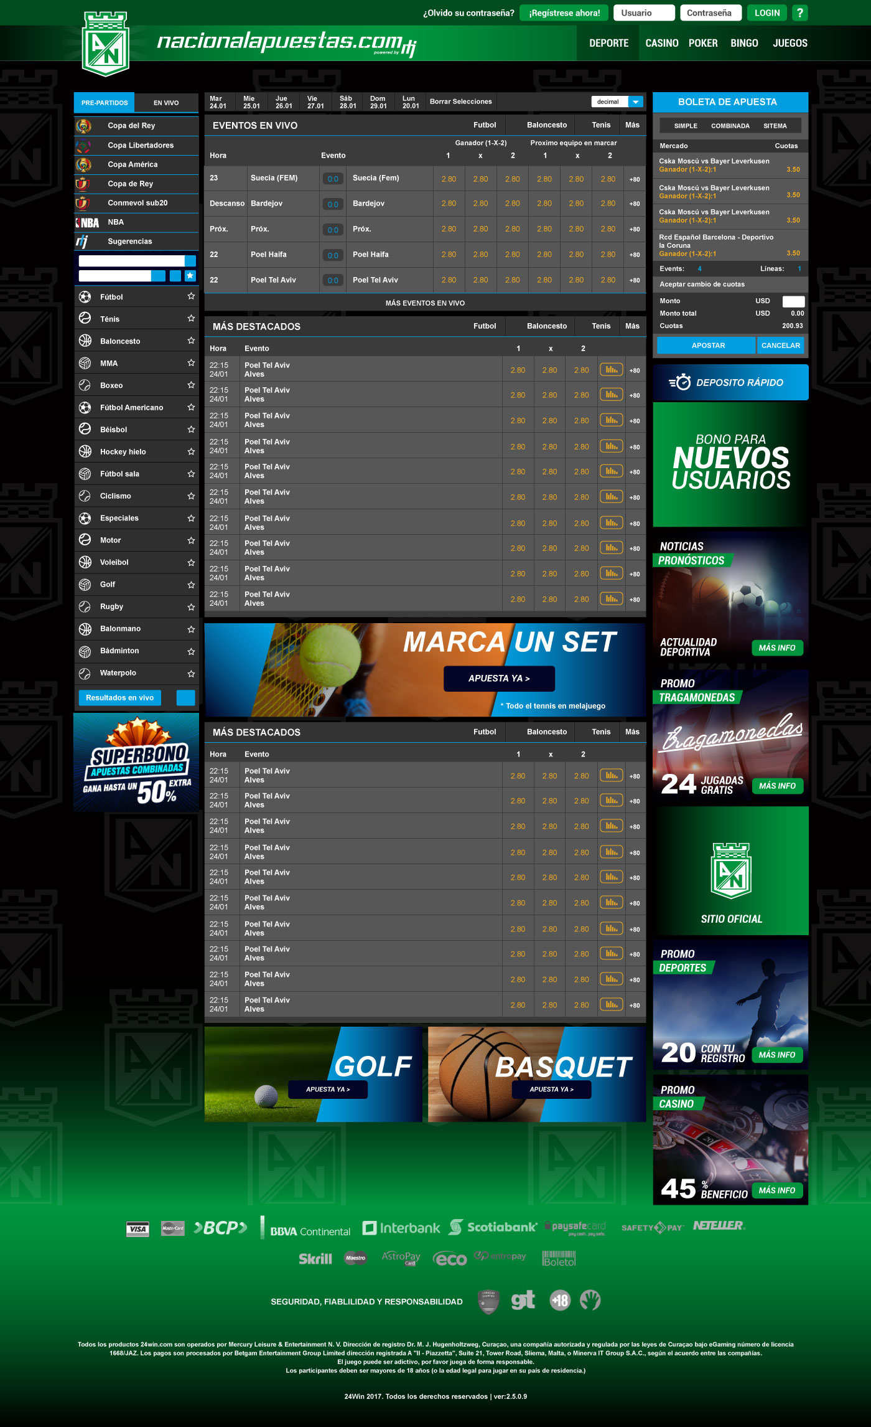Open the help question mark icon
This screenshot has height=1427, width=871.
(x=800, y=12)
